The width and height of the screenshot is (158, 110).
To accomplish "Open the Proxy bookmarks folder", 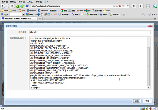I will tap(13, 11).
